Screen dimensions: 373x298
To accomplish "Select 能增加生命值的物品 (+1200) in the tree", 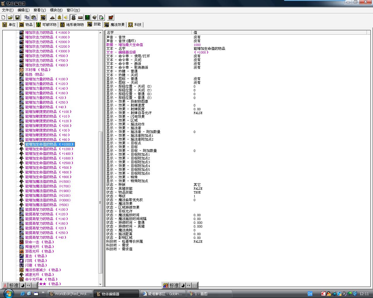I will click(x=49, y=149).
